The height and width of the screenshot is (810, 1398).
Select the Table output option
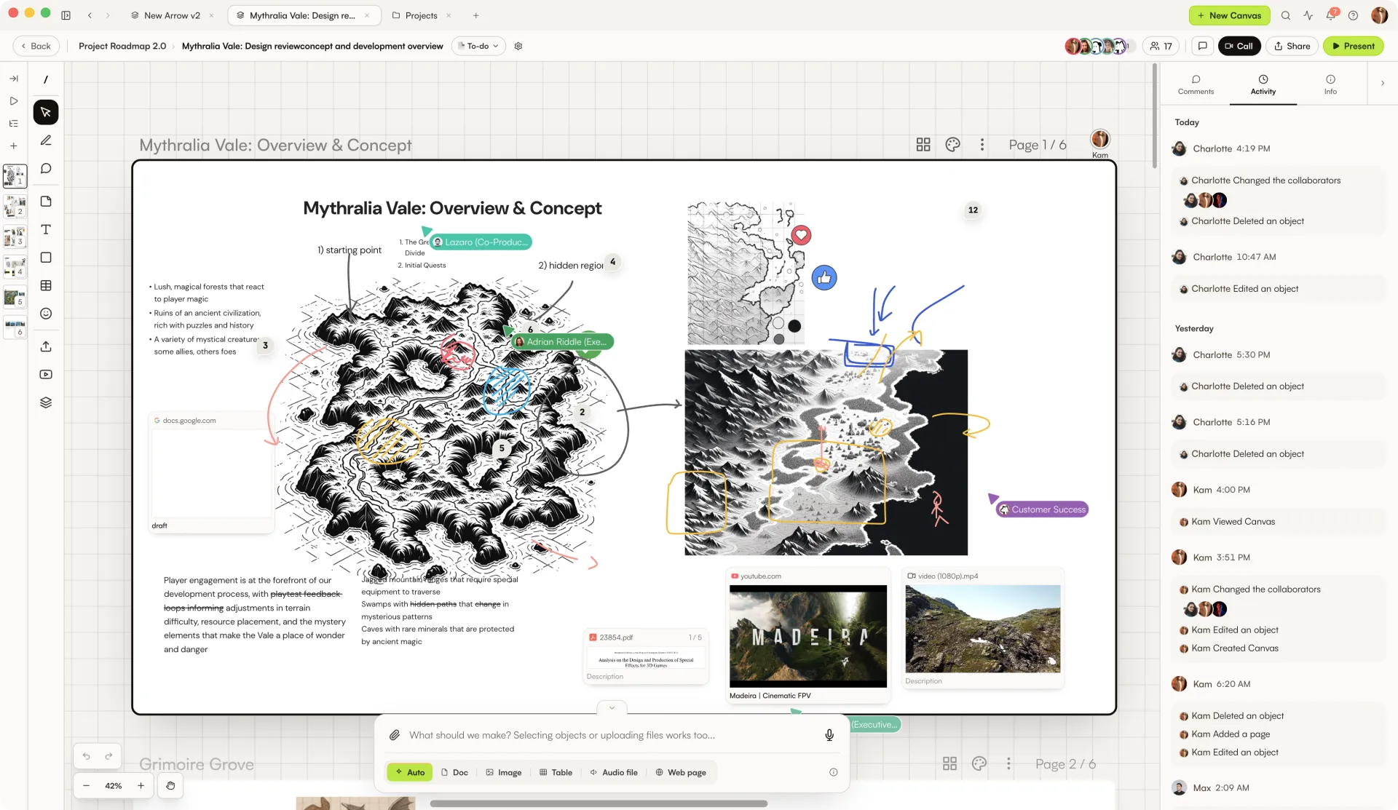pos(556,772)
